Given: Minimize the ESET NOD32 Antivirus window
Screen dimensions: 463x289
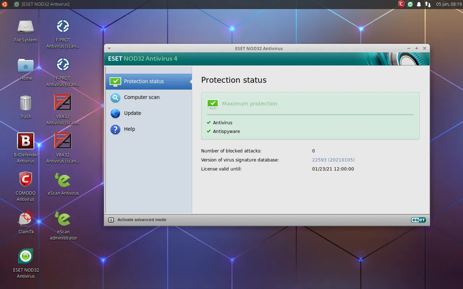Looking at the screenshot, I should [x=409, y=48].
